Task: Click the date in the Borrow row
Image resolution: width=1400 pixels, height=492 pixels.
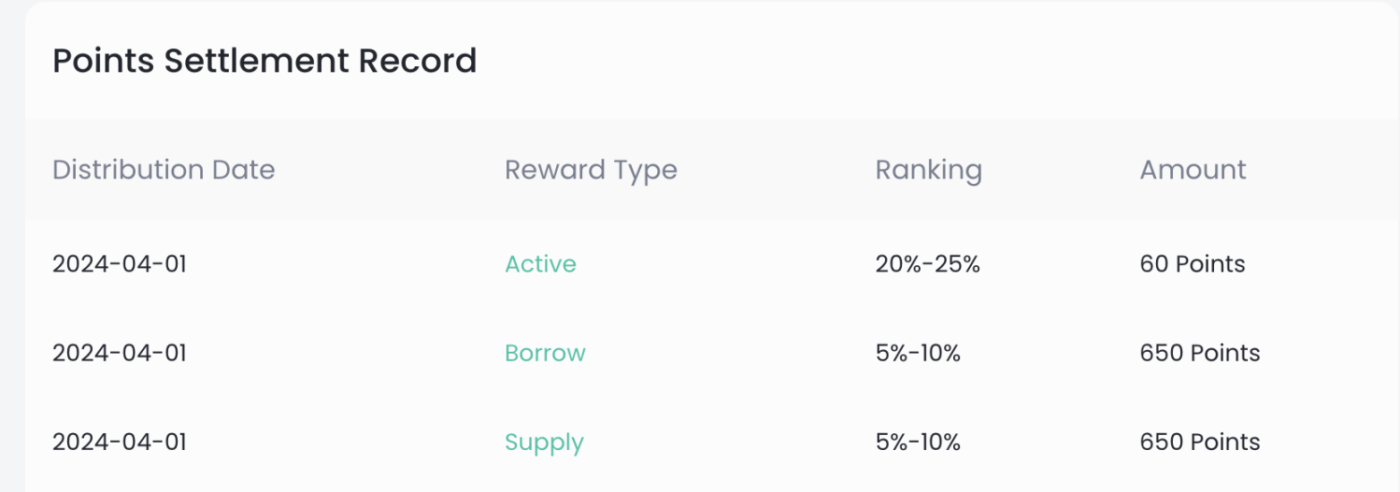Action: tap(120, 353)
